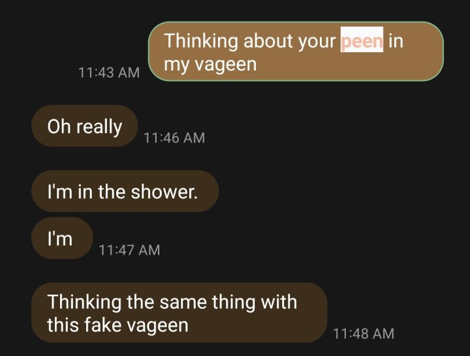Click the word "really" in the second bubble
The width and height of the screenshot is (470, 356).
[99, 127]
